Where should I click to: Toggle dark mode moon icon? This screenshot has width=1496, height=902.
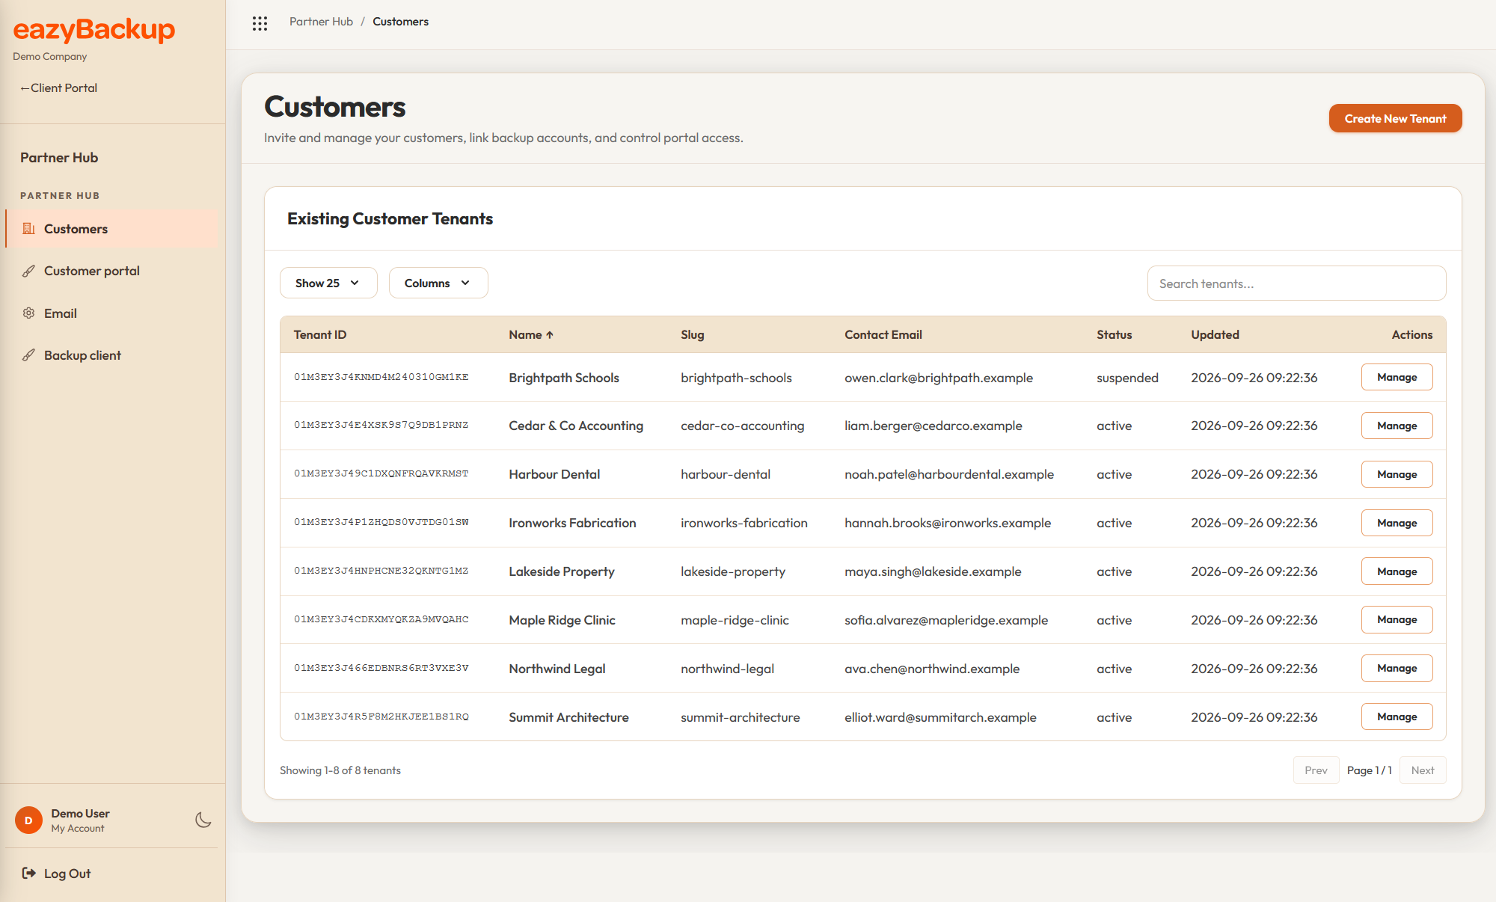click(203, 820)
